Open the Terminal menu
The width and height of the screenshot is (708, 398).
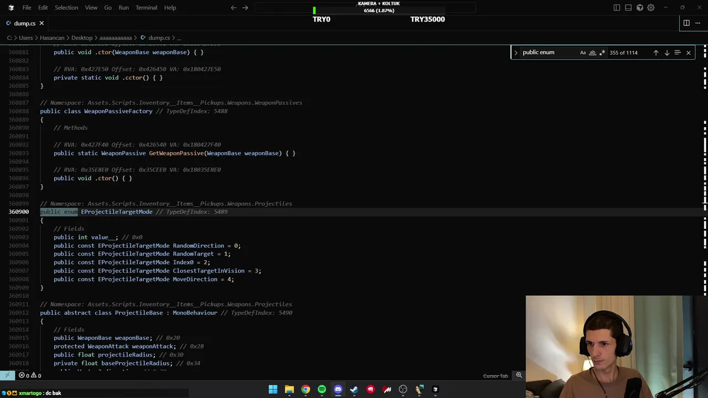pyautogui.click(x=147, y=8)
